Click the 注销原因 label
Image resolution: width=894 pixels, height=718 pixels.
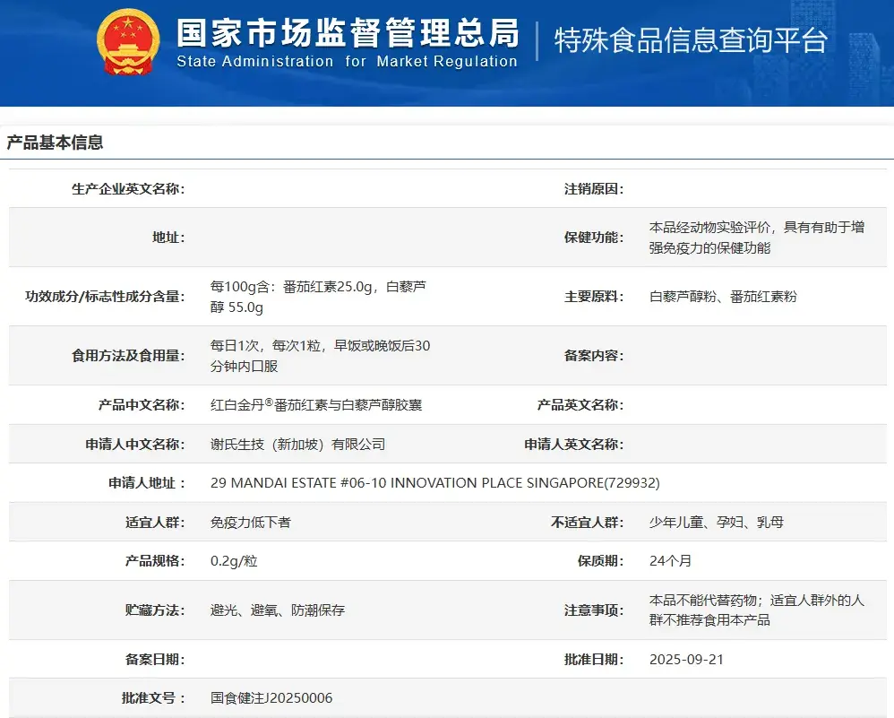pos(594,189)
